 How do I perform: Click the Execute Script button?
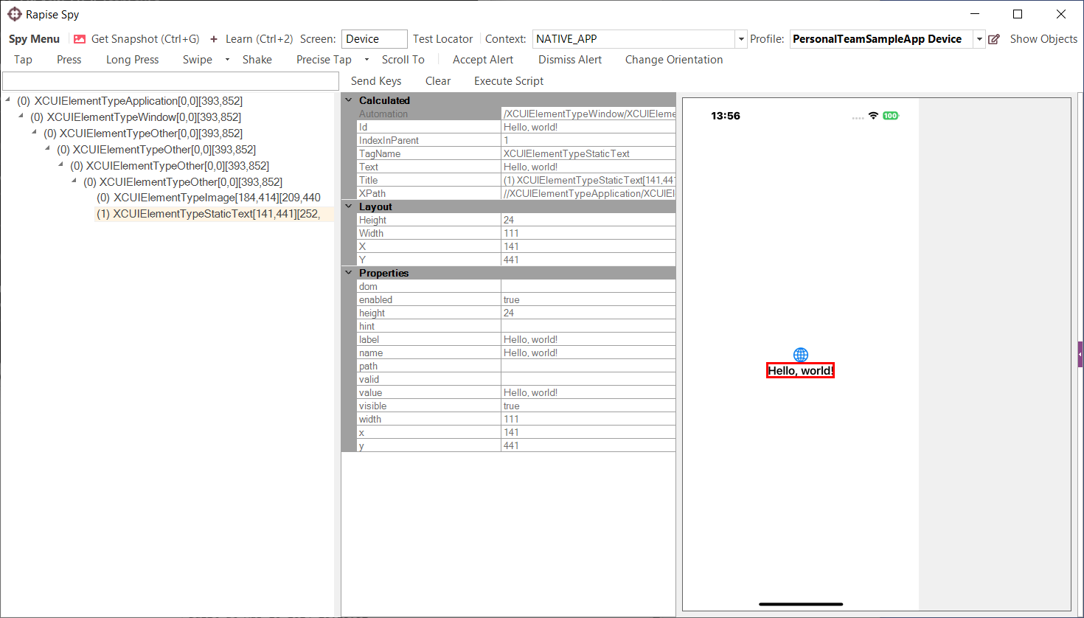coord(508,81)
